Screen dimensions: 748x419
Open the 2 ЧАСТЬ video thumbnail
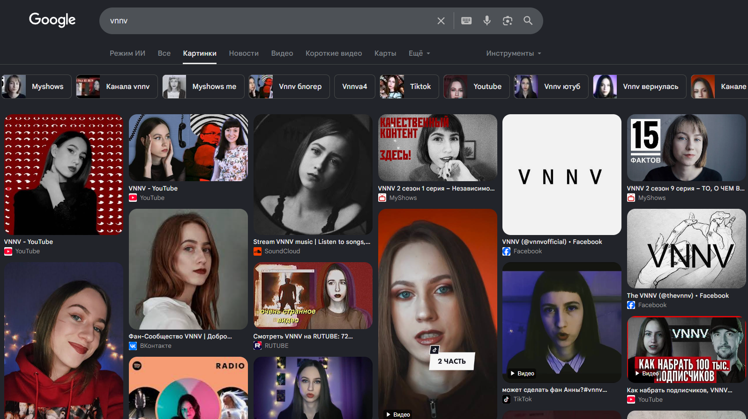coord(438,314)
